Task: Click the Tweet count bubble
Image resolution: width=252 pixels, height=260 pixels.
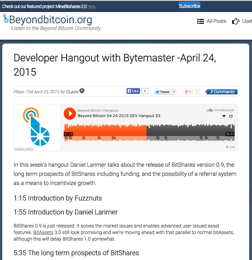Action: pos(174,92)
